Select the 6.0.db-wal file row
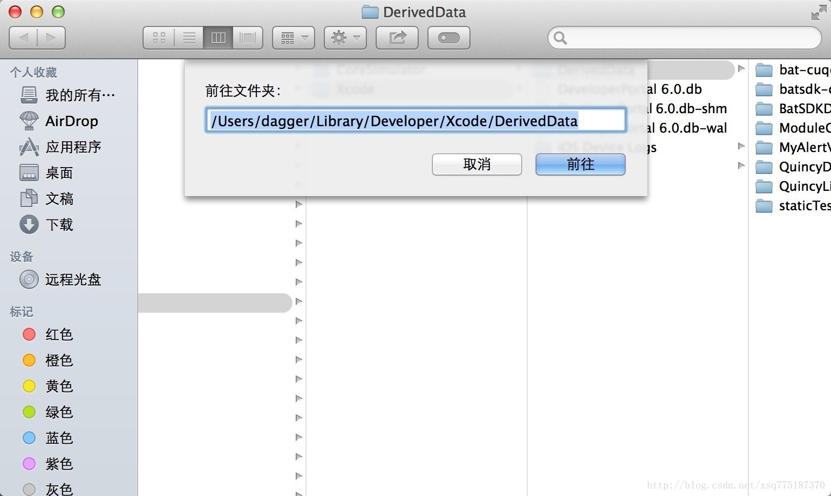Screen dimensions: 831x496 click(687, 128)
